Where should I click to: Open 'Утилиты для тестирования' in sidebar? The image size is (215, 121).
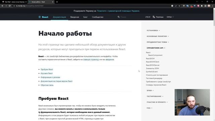coord(157,75)
